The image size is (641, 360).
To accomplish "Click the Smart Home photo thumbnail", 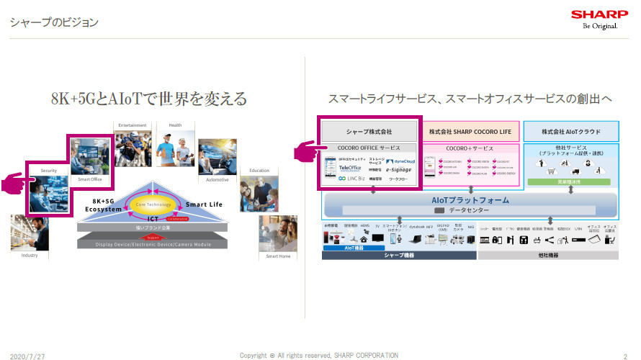I will point(278,233).
